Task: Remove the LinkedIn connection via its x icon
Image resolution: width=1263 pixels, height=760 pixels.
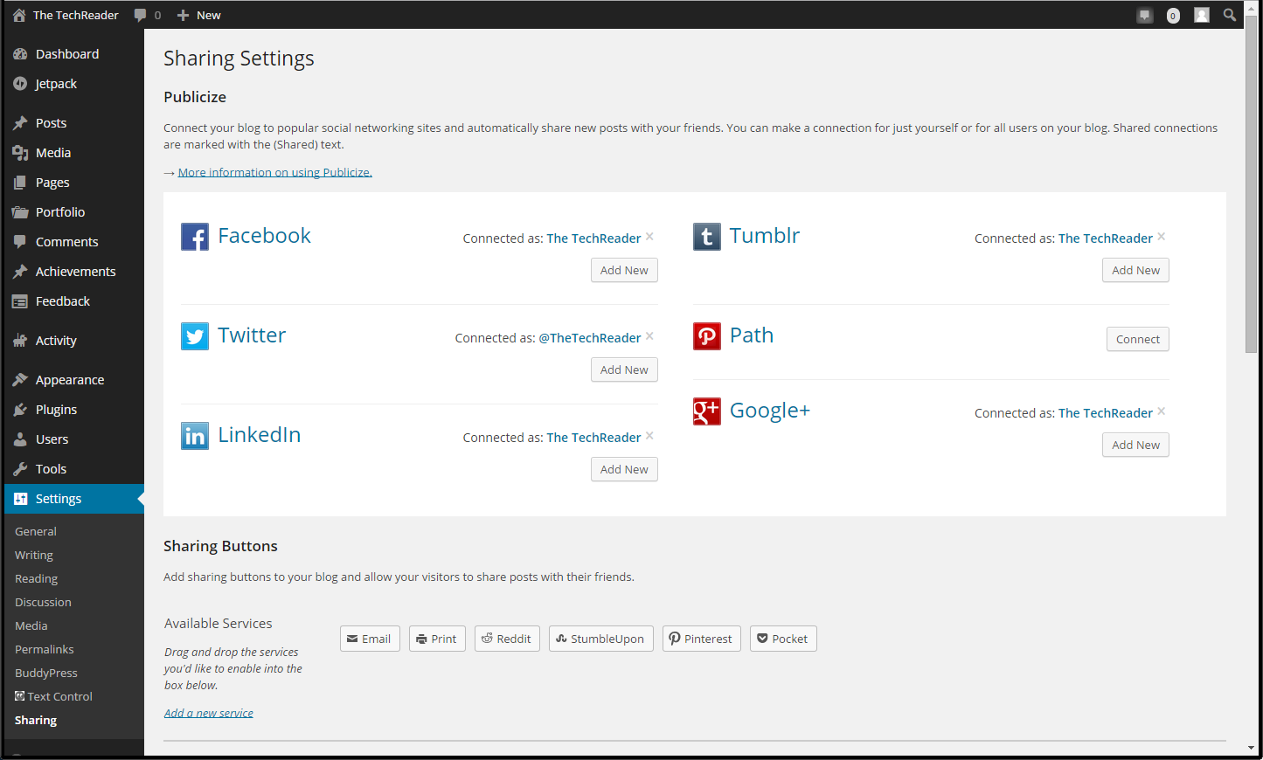Action: pos(649,436)
